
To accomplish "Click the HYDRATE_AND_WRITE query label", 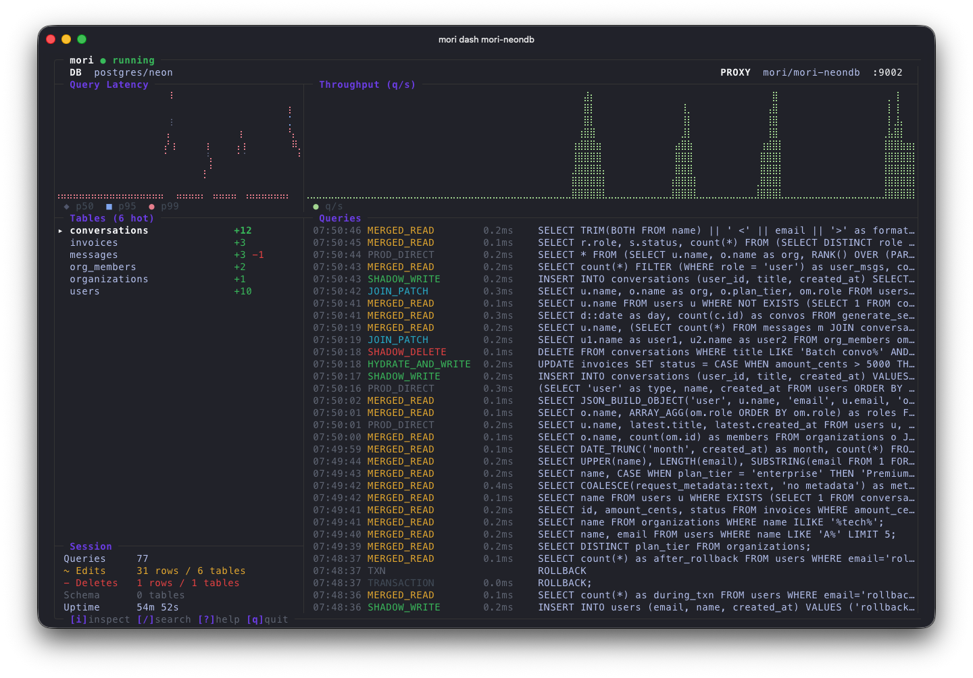I will click(x=419, y=365).
